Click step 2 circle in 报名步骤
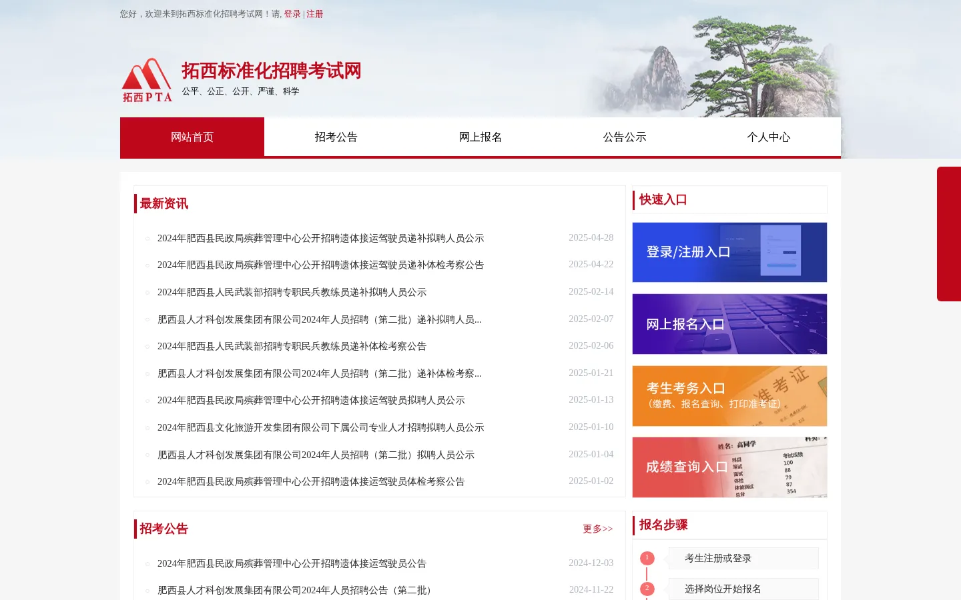 tap(647, 589)
